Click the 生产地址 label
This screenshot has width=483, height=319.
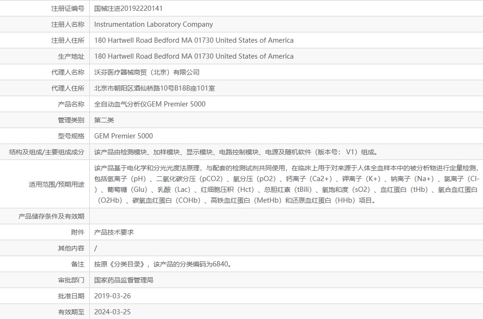[71, 56]
